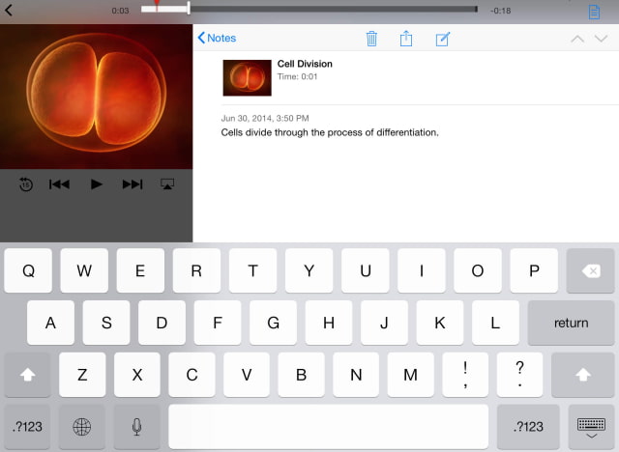Tap the I key
The height and width of the screenshot is (452, 619).
point(422,270)
